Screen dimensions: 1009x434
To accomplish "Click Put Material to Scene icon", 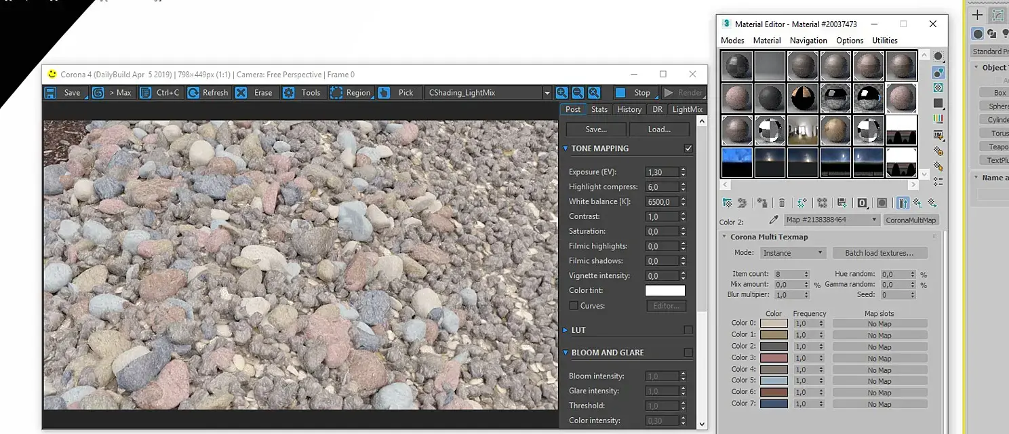I will coord(743,203).
